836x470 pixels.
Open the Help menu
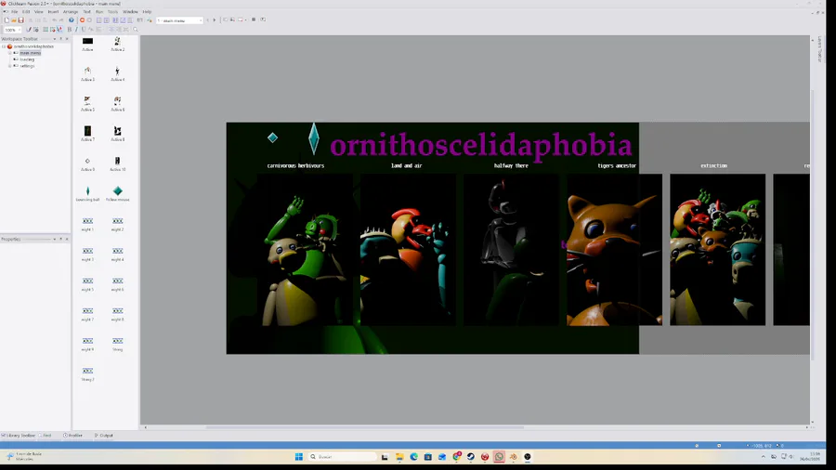click(x=147, y=12)
